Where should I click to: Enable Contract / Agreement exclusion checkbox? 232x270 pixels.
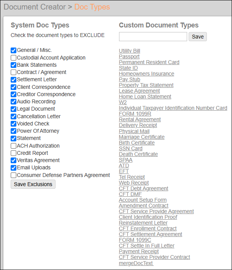14,72
